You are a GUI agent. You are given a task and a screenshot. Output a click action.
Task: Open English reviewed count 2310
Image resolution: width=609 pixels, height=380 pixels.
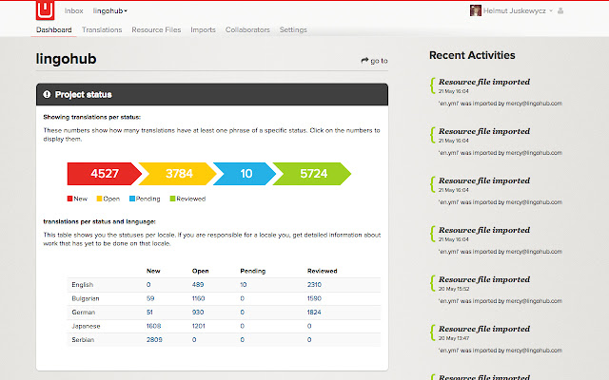pyautogui.click(x=315, y=284)
